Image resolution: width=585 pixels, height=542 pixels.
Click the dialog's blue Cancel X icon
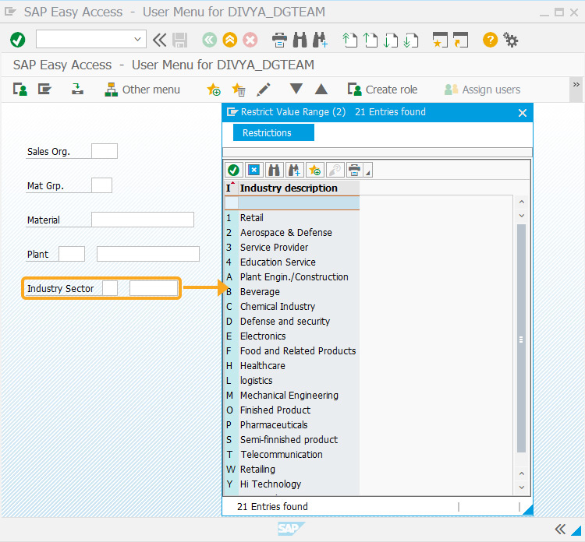pos(253,171)
